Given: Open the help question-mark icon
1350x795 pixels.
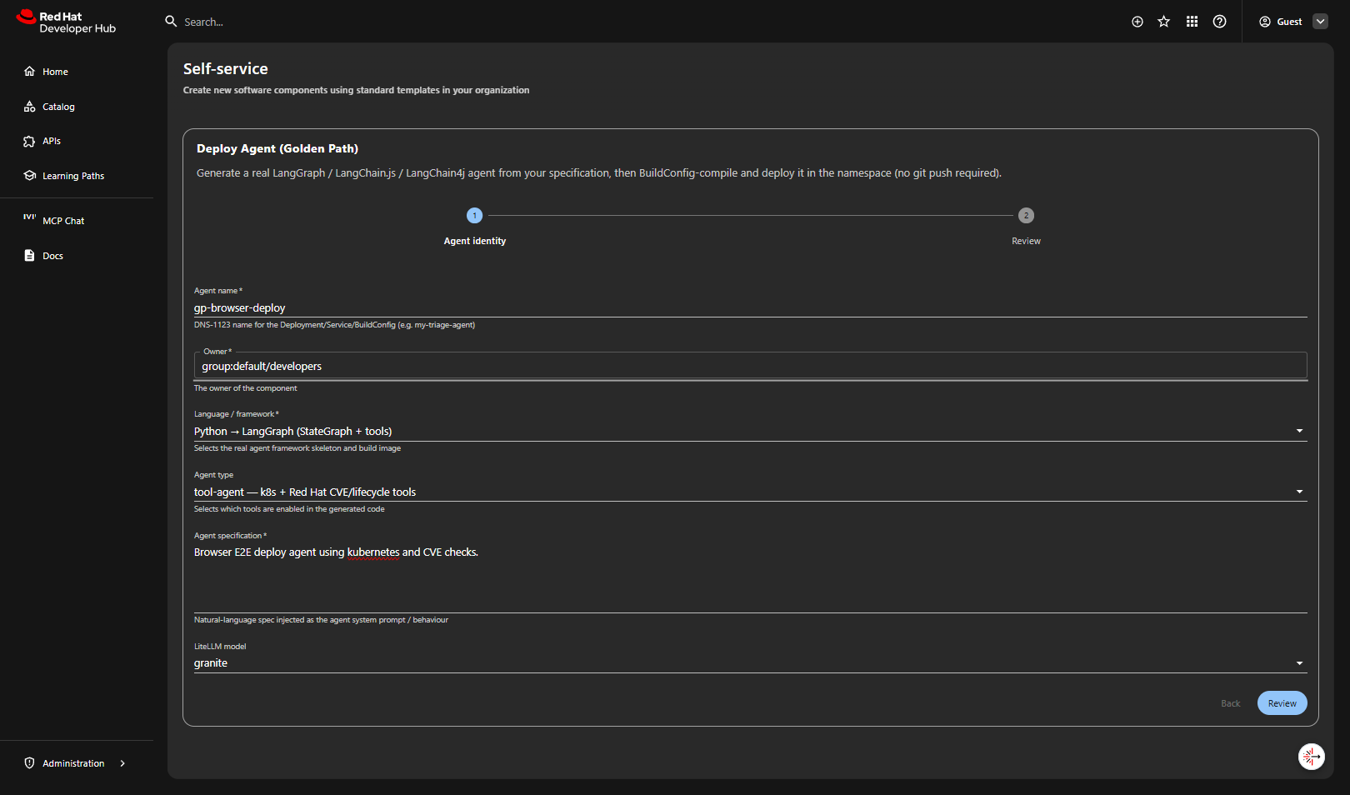Looking at the screenshot, I should click(1220, 22).
